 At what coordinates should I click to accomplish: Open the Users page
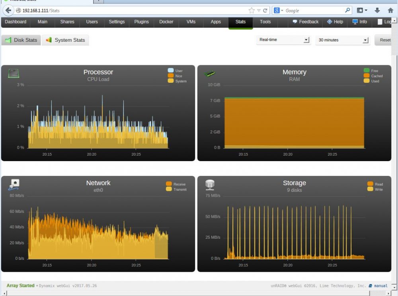point(92,22)
